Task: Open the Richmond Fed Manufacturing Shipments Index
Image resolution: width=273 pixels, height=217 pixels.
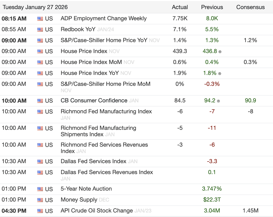Action: [98, 131]
